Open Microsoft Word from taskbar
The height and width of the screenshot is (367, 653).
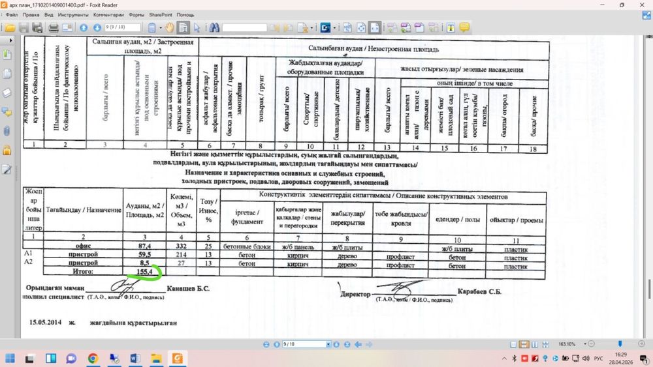coord(135,359)
